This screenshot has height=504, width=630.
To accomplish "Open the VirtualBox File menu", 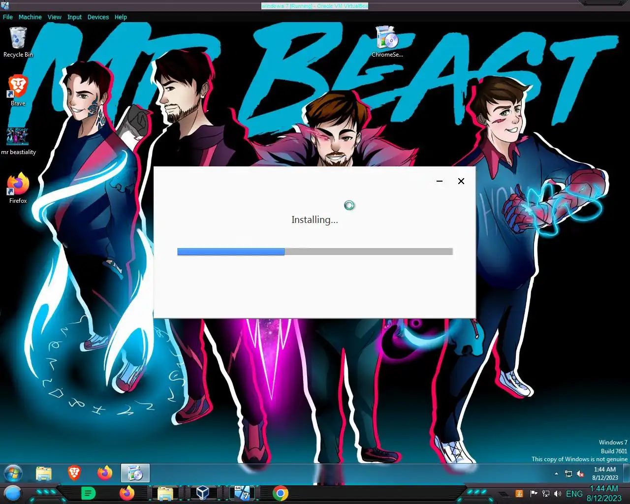I will [8, 17].
